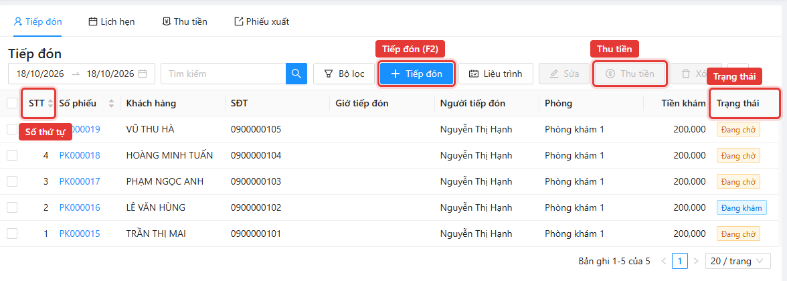The height and width of the screenshot is (281, 787).
Task: Check the TRẦN THỊ MAI row checkbox
Action: 12,233
